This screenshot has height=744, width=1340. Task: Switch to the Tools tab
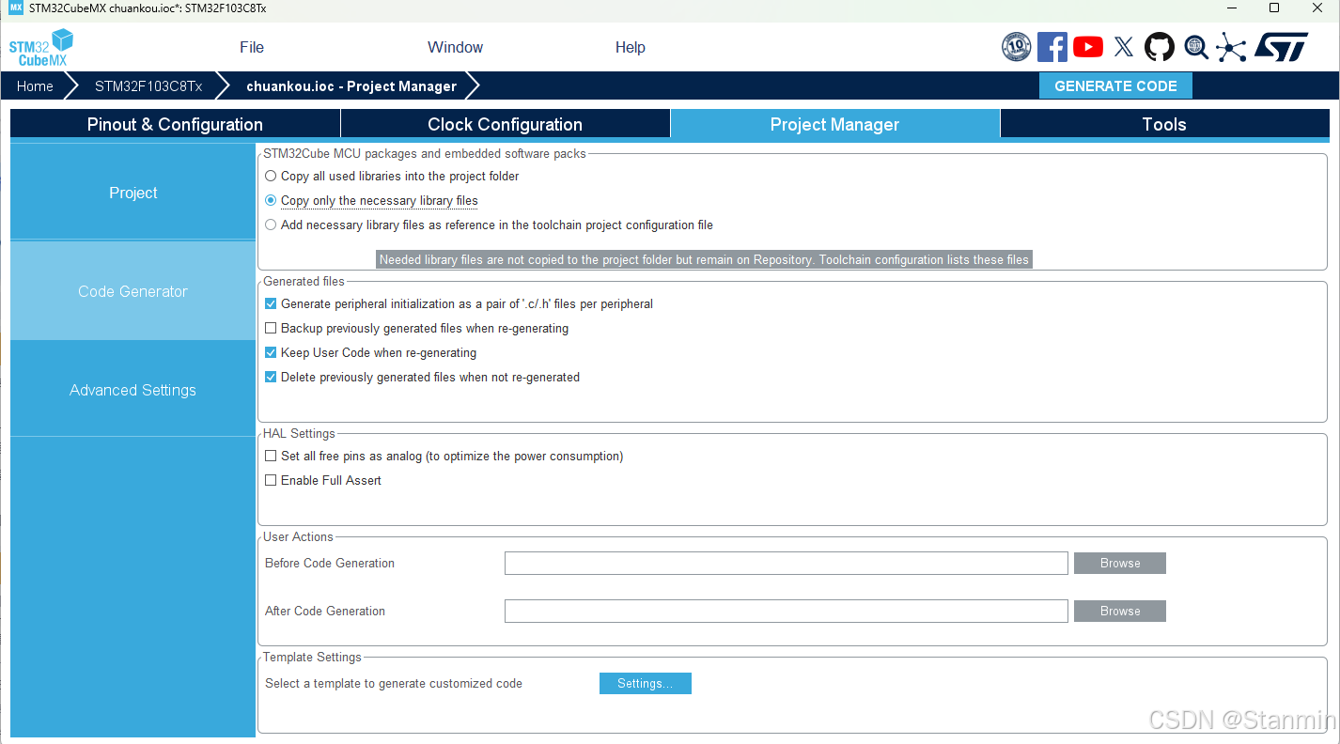pyautogui.click(x=1164, y=124)
